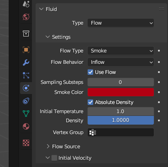Open the Material properties tab icon
Image resolution: width=168 pixels, height=167 pixels.
[x=26, y=126]
